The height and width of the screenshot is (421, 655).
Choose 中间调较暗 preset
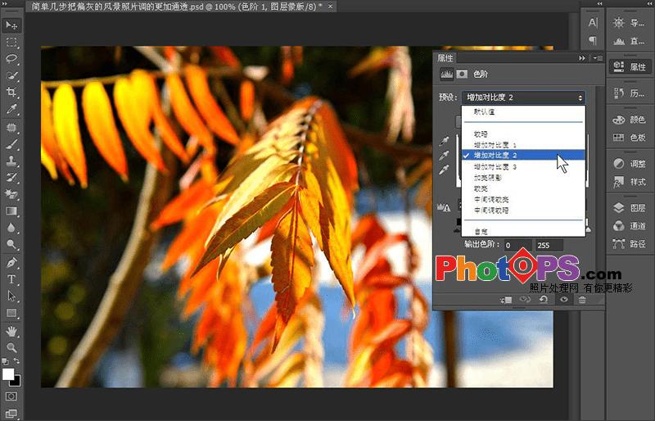523,210
